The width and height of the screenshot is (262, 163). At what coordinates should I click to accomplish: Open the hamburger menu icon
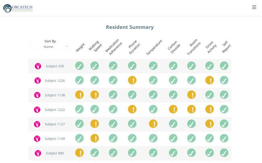pyautogui.click(x=254, y=7)
